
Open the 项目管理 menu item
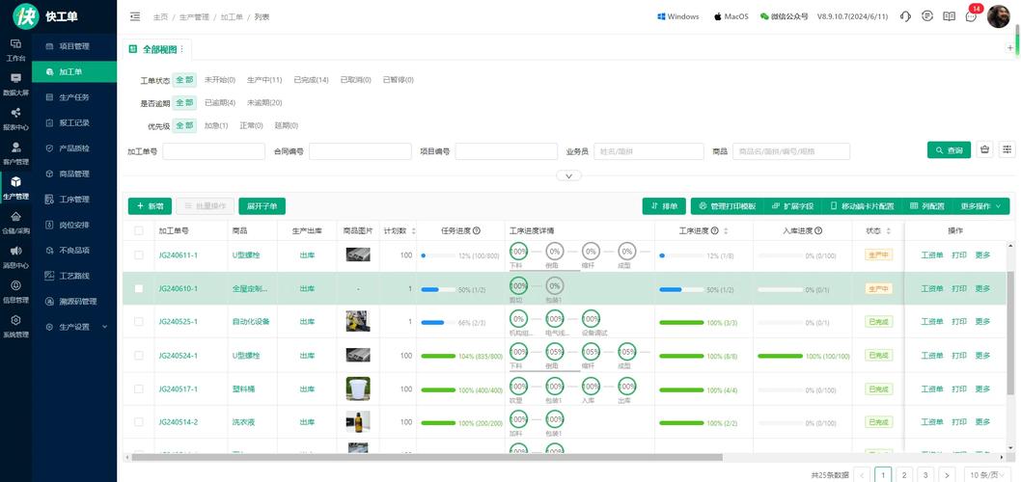[x=74, y=46]
